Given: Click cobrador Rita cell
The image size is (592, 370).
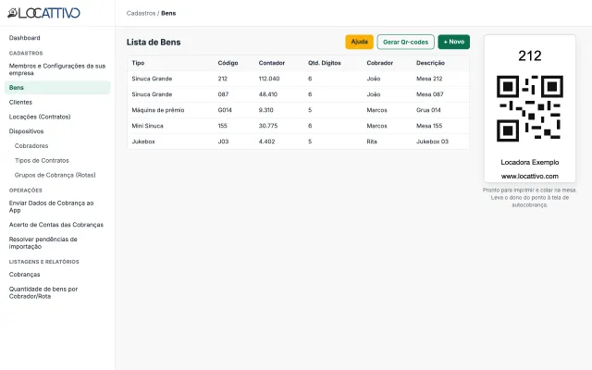Looking at the screenshot, I should (x=372, y=142).
